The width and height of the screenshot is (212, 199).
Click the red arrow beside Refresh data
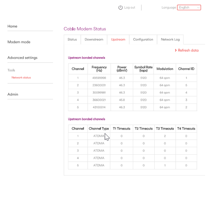176,50
